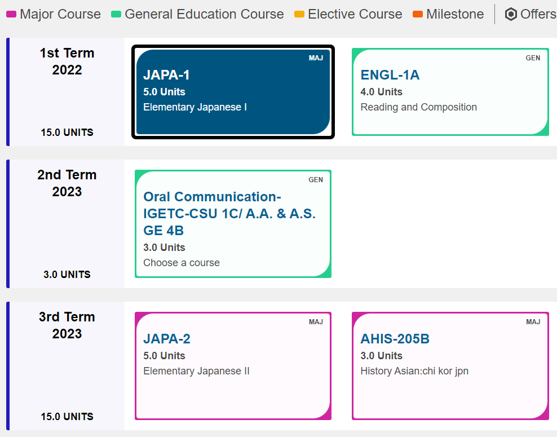Viewport: 557px width, 437px height.
Task: Click the pink Major Course legend swatch
Action: (11, 14)
